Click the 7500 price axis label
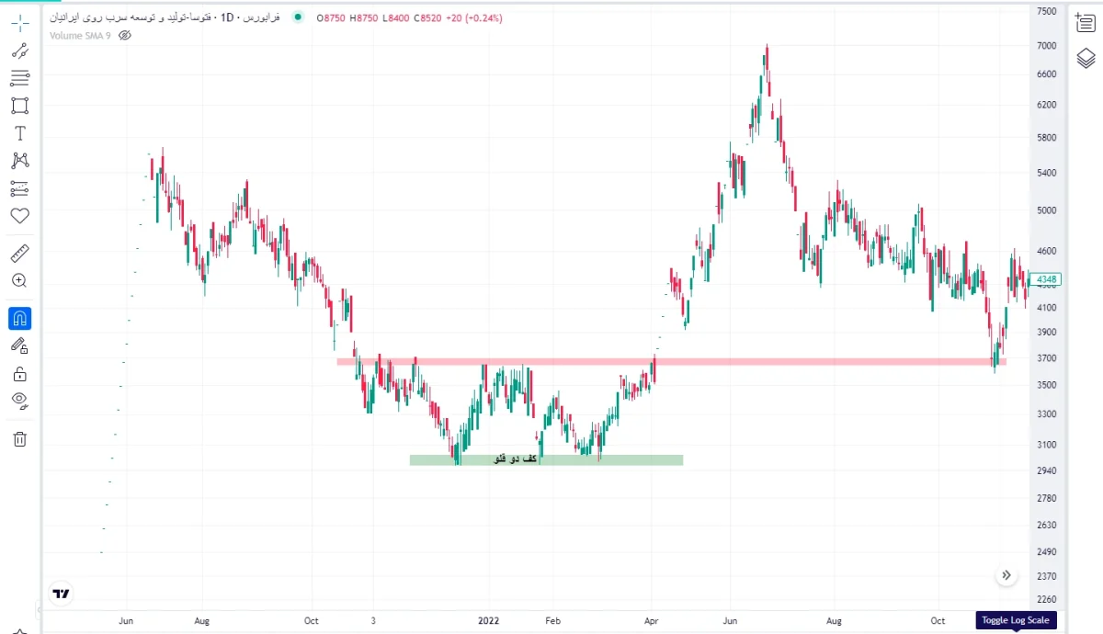1103x634 pixels. [1047, 12]
